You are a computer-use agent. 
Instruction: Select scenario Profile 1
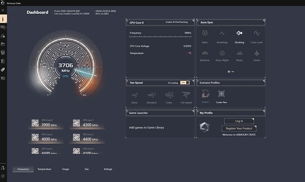tap(206, 96)
